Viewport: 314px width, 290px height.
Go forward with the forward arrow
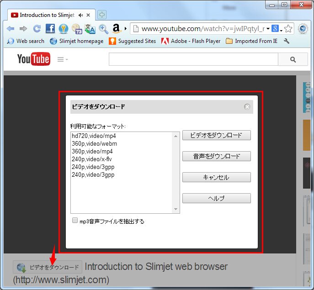click(23, 29)
